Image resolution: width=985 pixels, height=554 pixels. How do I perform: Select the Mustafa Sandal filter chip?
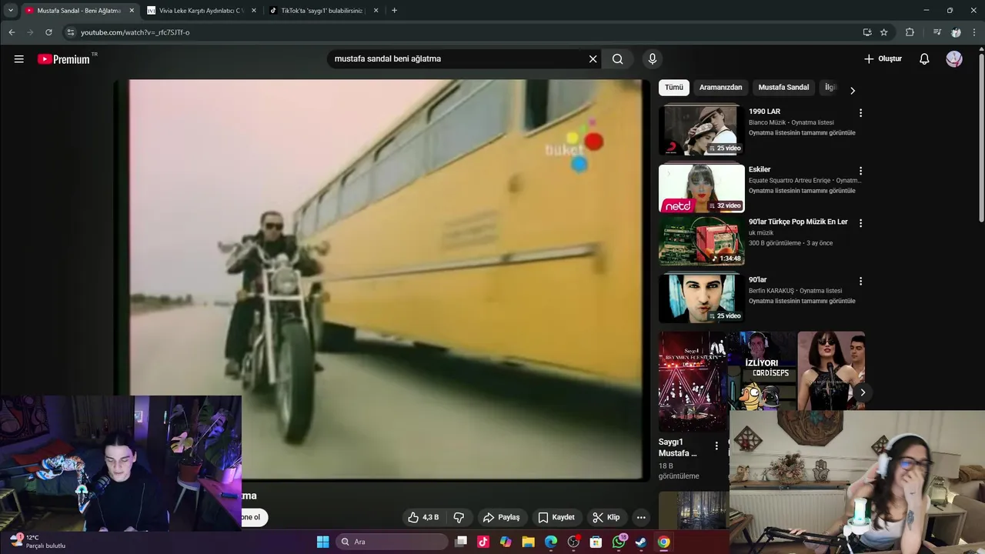[x=783, y=88]
